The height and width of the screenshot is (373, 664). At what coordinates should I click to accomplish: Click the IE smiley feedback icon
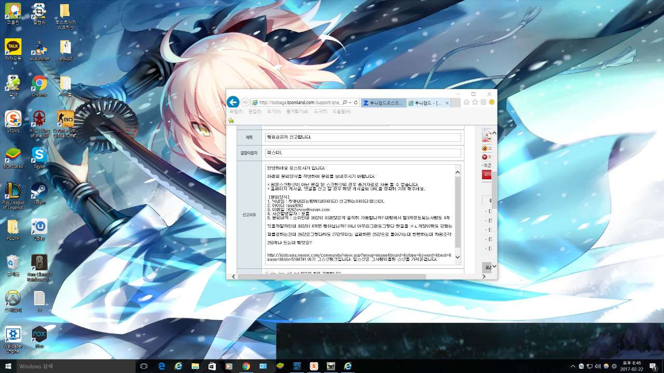(x=492, y=102)
